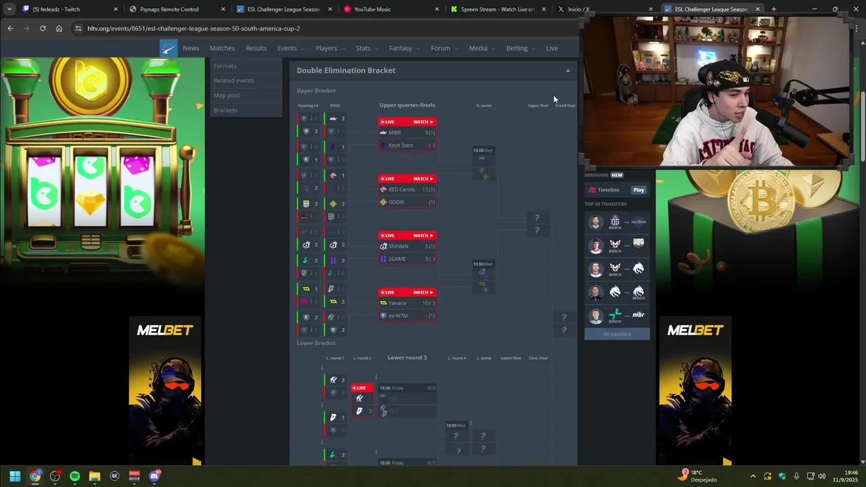This screenshot has height=487, width=866.
Task: Expand the Forum dropdown menu
Action: (444, 48)
